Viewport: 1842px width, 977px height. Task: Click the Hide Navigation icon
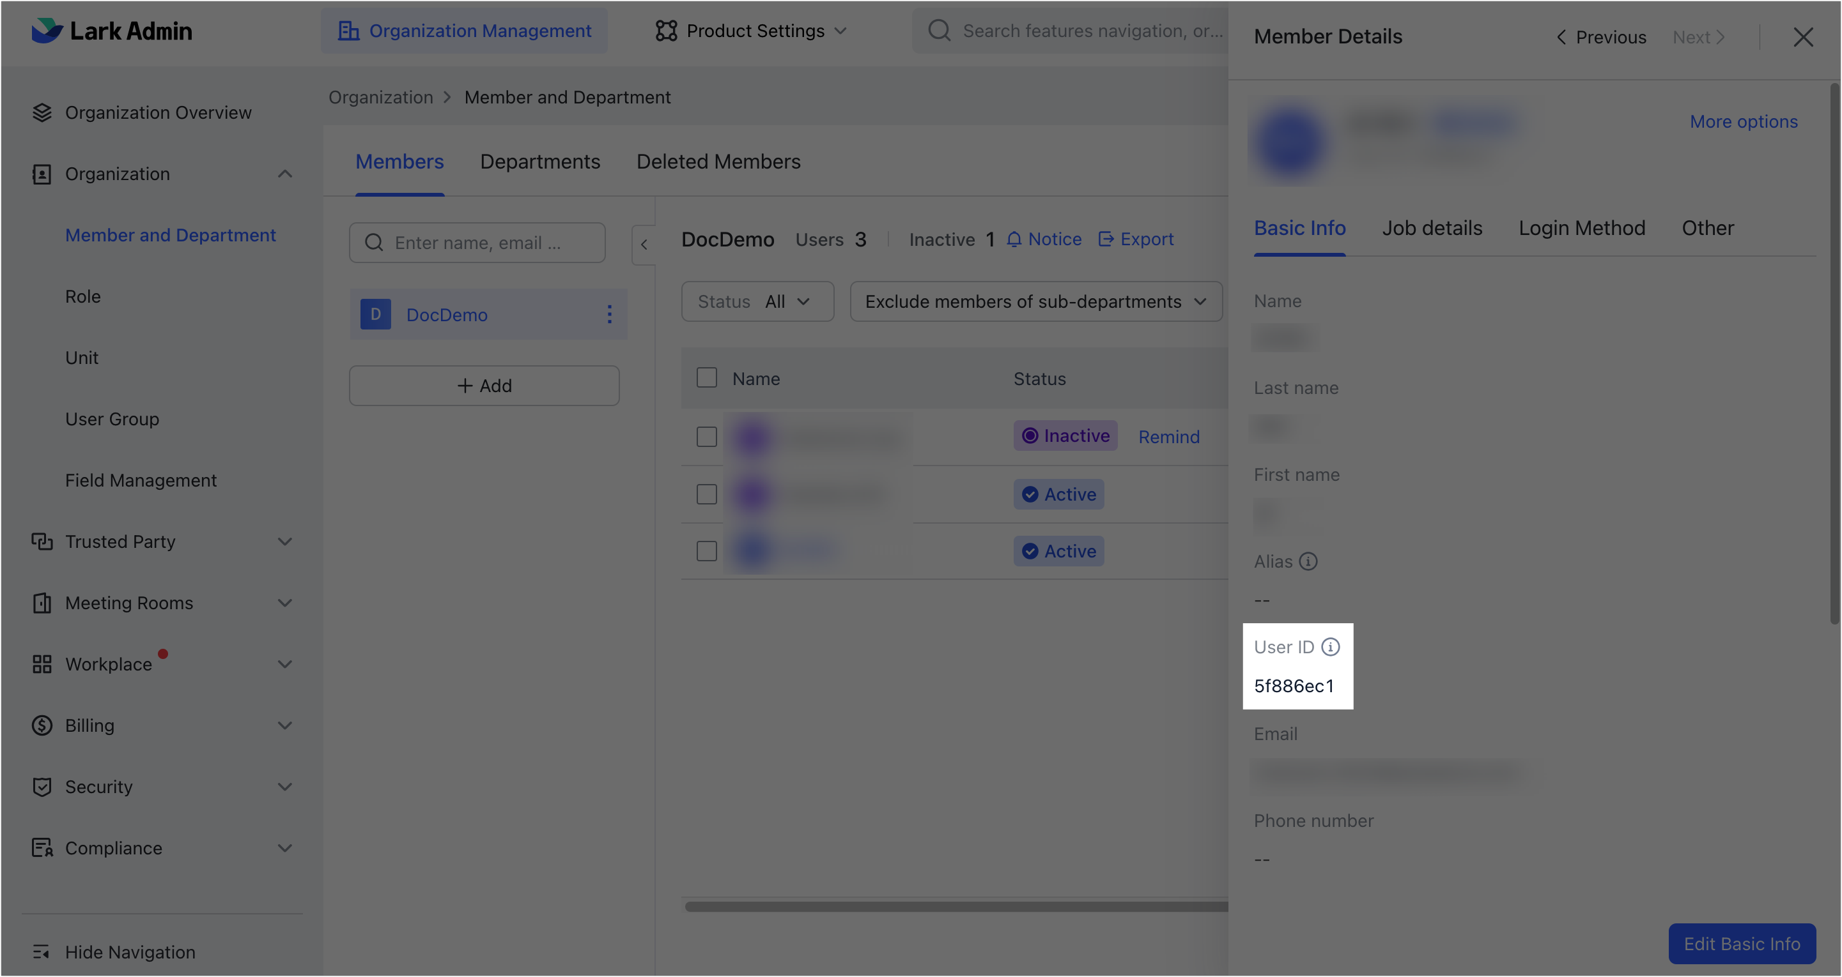tap(41, 951)
